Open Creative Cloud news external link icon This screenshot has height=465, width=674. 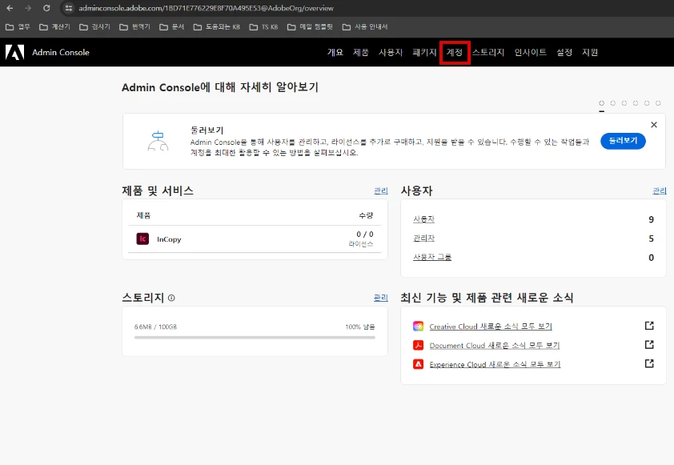point(649,326)
